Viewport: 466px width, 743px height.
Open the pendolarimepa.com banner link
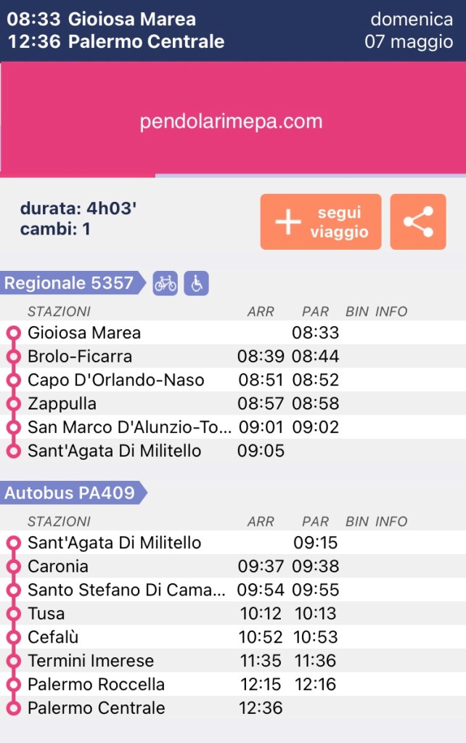click(231, 121)
